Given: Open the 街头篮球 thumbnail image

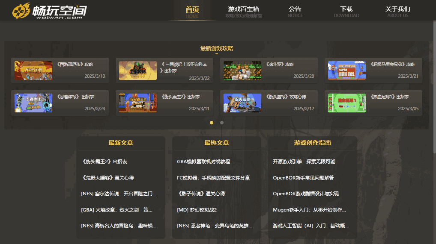Looking at the screenshot, I should coord(242,103).
